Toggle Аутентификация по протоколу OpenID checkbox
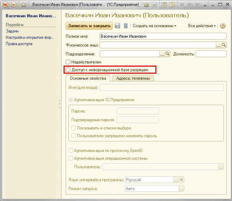This screenshot has height=201, width=232. [71, 151]
